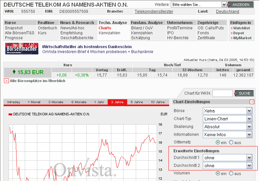Image resolution: width=260 pixels, height=181 pixels.
Task: Click the ANZEIGEN button
Action: (241, 5)
